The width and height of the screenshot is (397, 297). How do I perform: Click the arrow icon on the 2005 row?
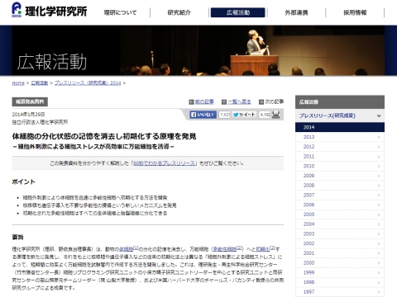click(x=379, y=214)
